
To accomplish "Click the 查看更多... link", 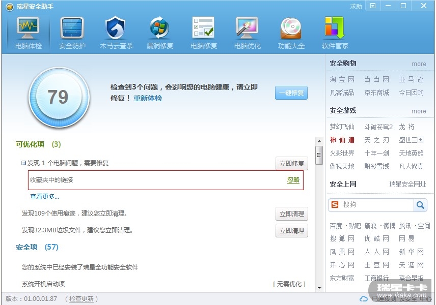I will [x=44, y=197].
